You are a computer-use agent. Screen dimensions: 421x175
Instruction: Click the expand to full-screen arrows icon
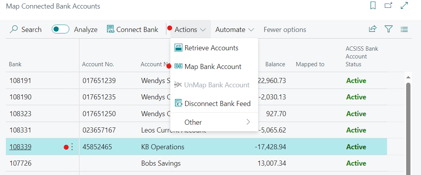(404, 6)
